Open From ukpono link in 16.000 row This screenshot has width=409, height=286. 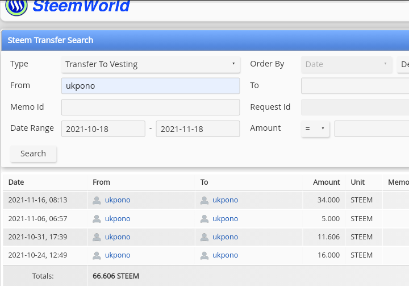coord(118,255)
